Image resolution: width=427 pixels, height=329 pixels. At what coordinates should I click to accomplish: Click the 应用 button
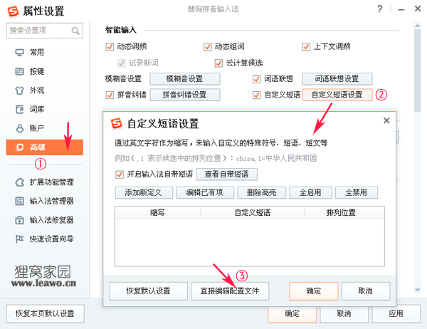396,314
